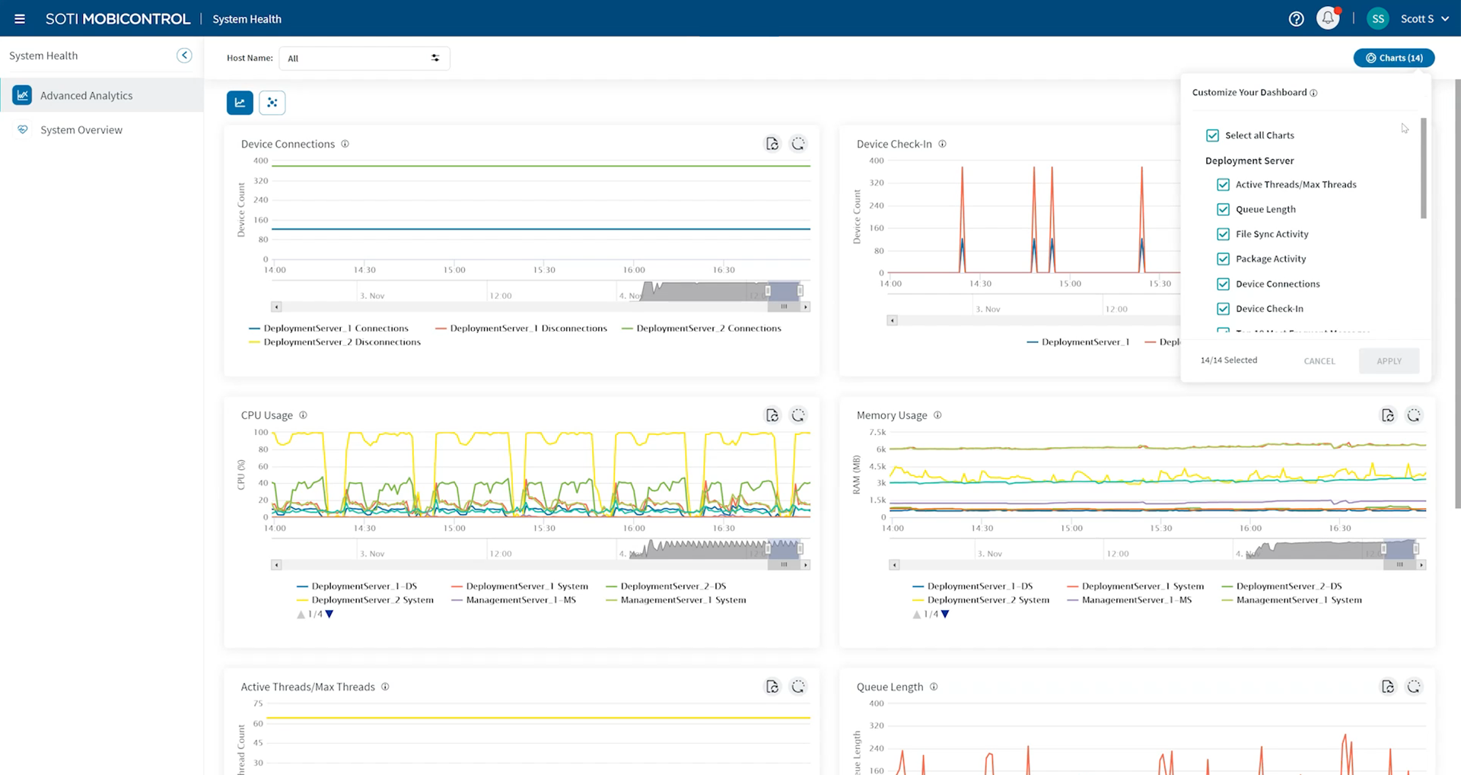Click CANCEL in the customize panel
Viewport: 1461px width, 775px height.
(x=1319, y=361)
